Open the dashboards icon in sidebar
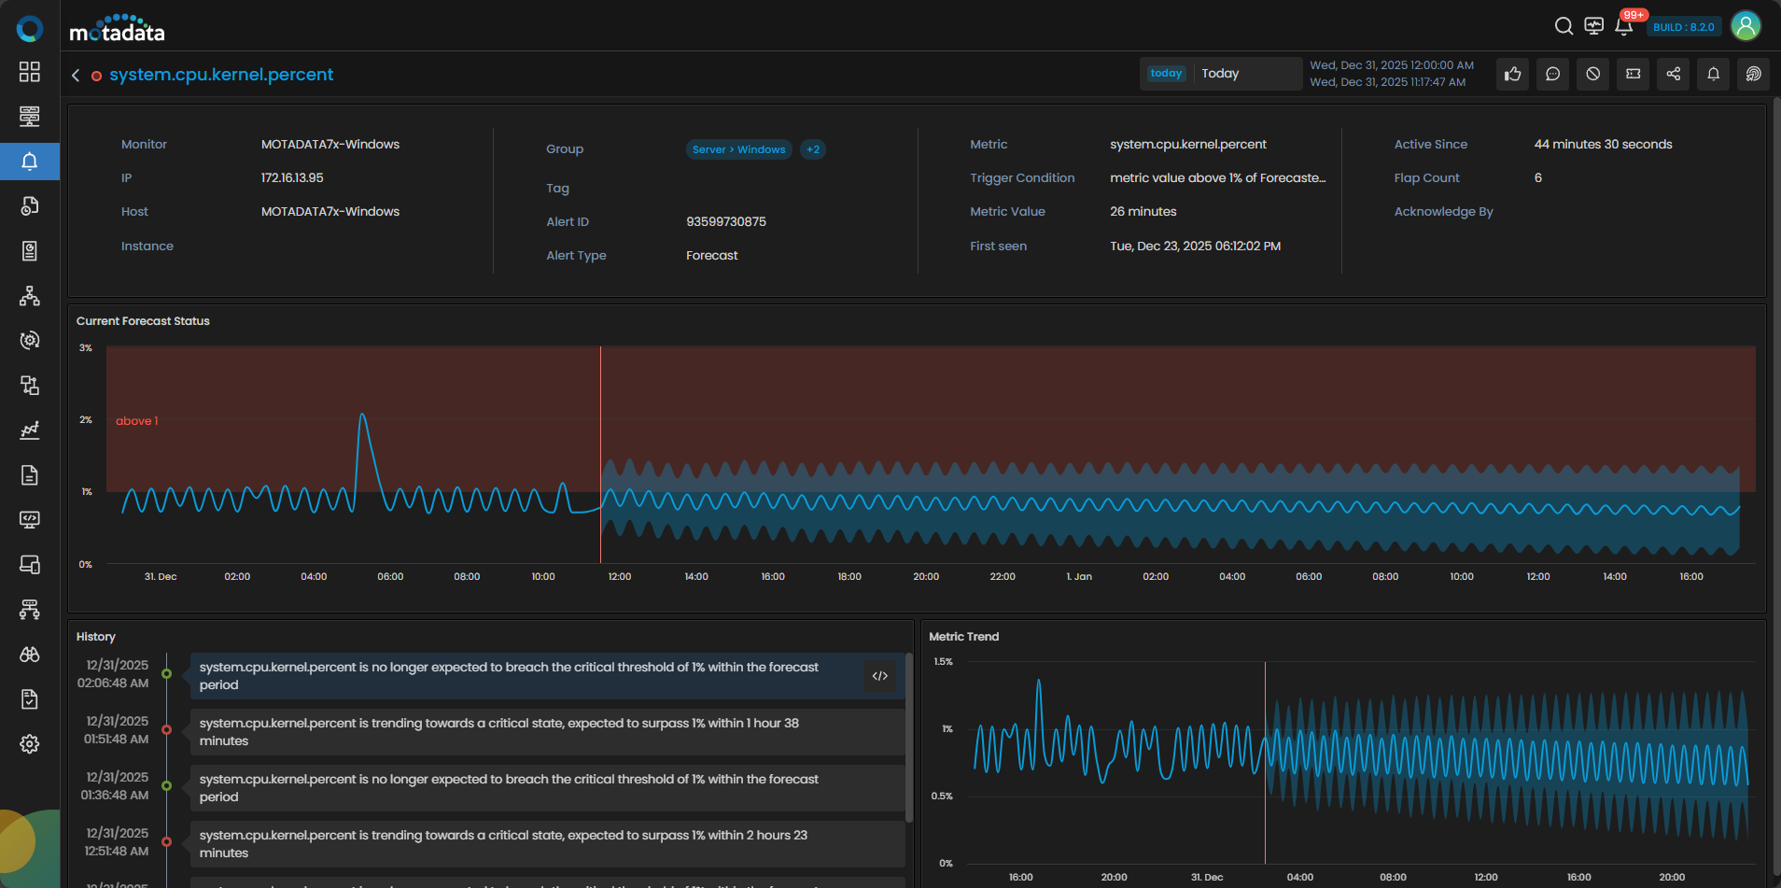This screenshot has width=1781, height=888. [x=30, y=72]
